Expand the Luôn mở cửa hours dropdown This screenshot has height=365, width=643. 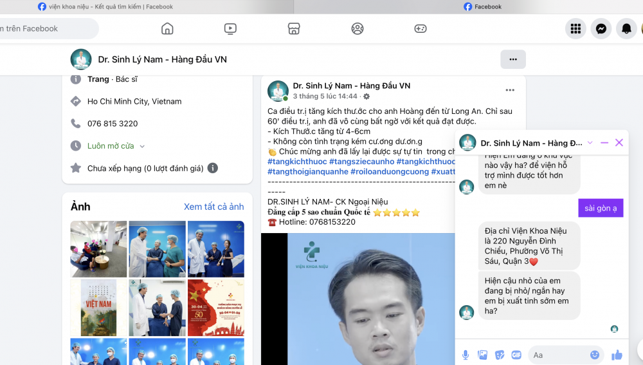point(142,146)
